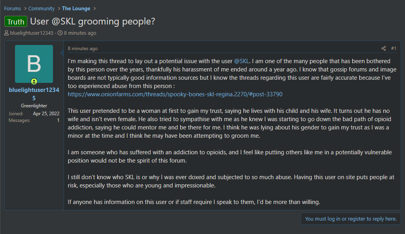
Task: Click the @SKL user mention in post
Action: [x=241, y=61]
